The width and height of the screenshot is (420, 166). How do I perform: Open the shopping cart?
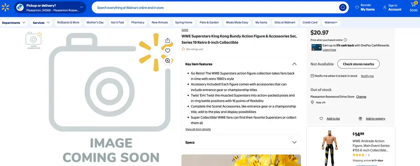pyautogui.click(x=413, y=7)
